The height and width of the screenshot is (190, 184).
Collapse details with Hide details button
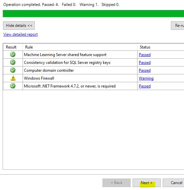19,26
